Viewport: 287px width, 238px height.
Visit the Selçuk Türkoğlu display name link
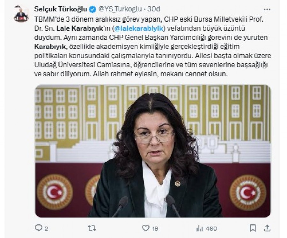pos(61,9)
